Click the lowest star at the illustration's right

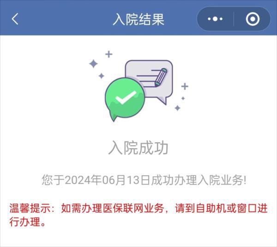(x=177, y=108)
